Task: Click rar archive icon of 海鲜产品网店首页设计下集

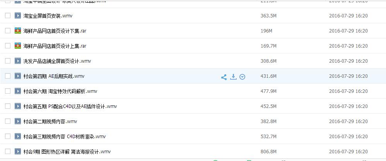Action: [18, 31]
